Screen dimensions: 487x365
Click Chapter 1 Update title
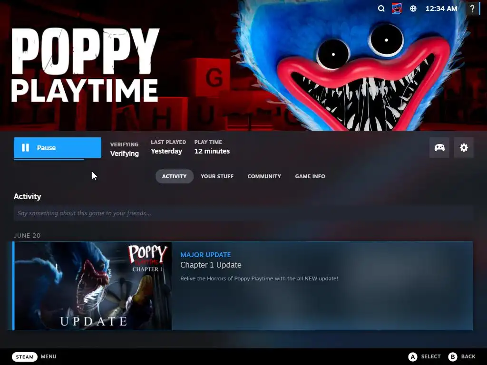pos(211,265)
